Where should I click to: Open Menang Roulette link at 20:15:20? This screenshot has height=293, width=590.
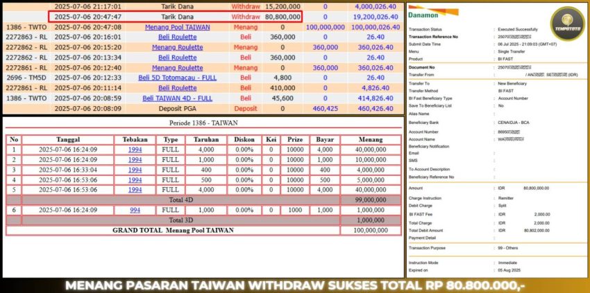pyautogui.click(x=177, y=47)
